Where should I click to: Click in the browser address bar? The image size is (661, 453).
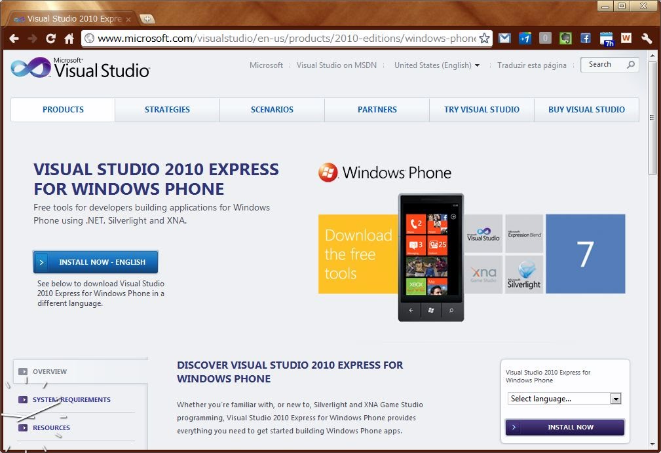282,39
